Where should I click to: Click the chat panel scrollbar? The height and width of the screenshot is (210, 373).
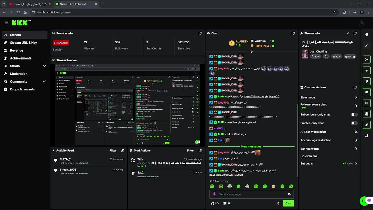(297, 140)
